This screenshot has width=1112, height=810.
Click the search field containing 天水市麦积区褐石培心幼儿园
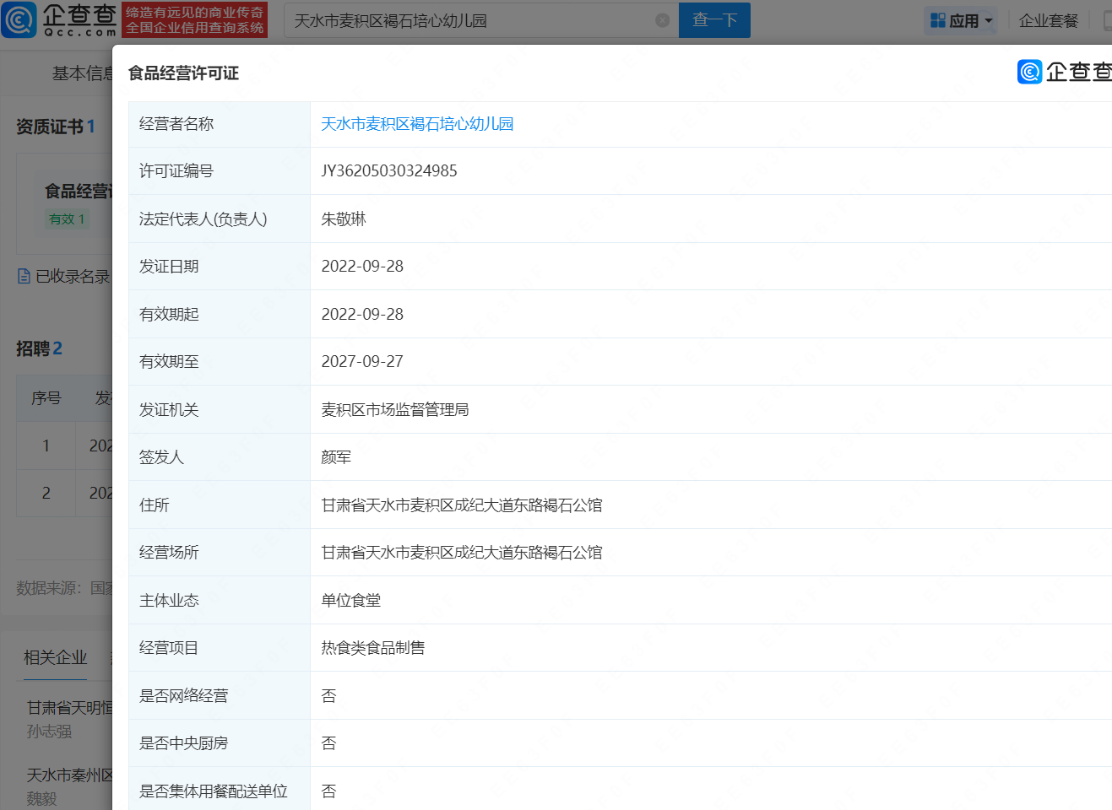481,20
